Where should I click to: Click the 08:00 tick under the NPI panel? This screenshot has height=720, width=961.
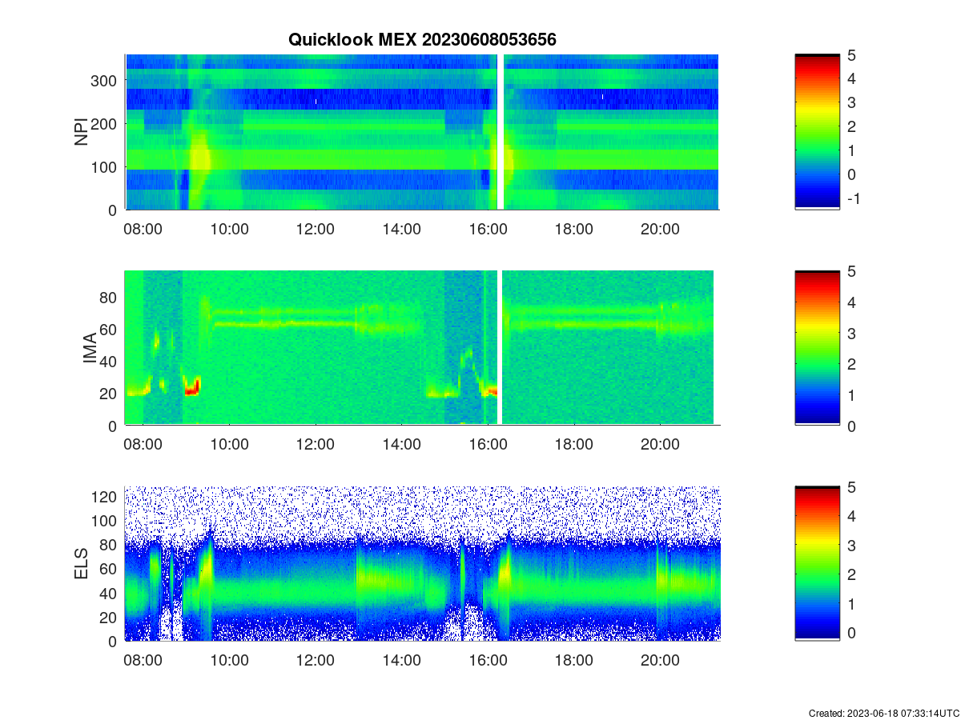pyautogui.click(x=143, y=229)
